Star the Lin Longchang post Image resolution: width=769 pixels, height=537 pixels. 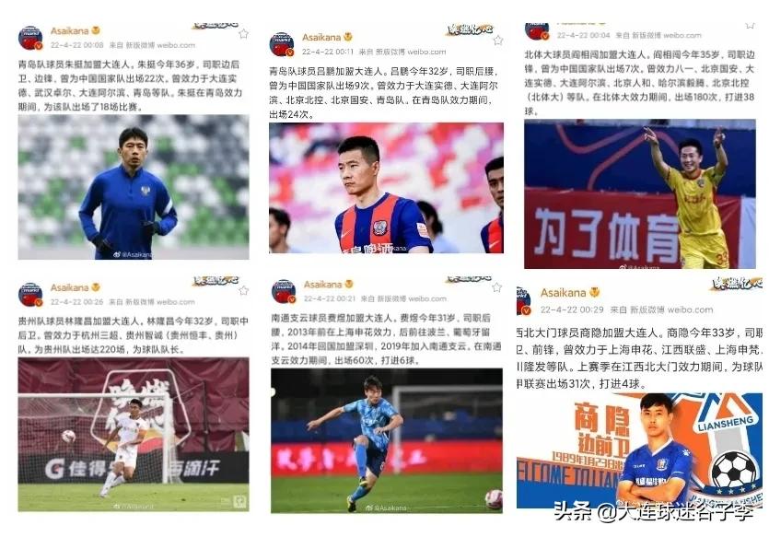243,291
